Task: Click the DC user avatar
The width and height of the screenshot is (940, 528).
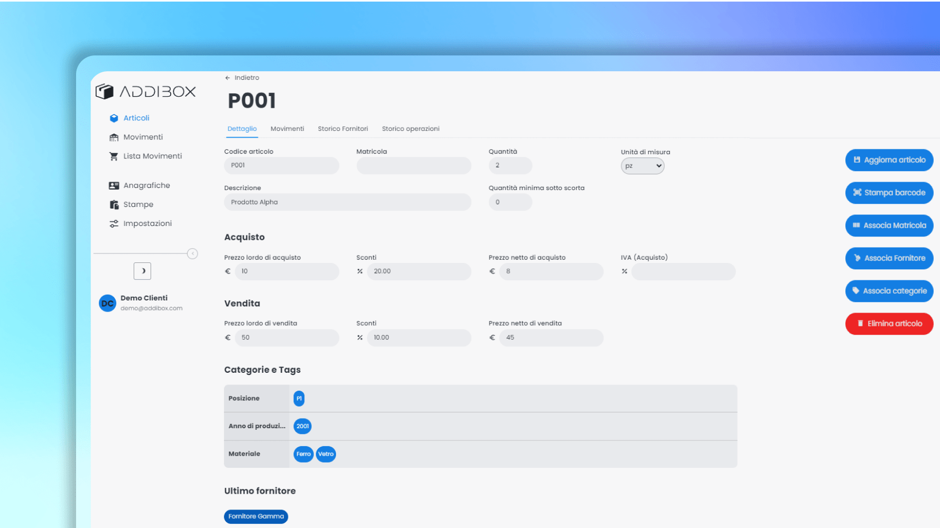Action: coord(107,303)
